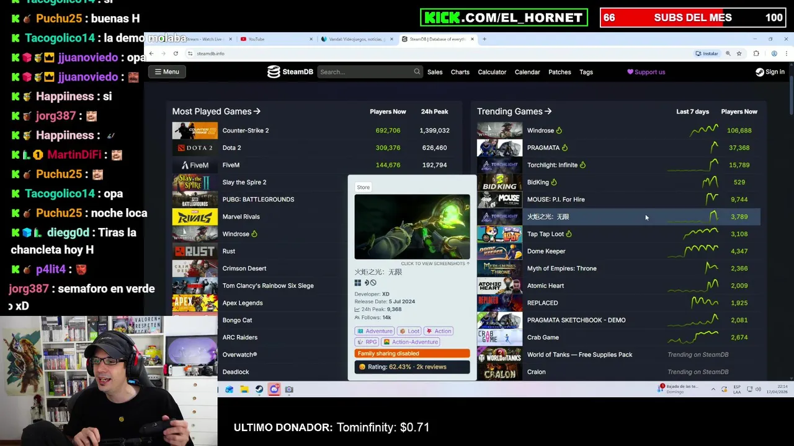Viewport: 794px width, 446px height.
Task: Open the Charts page
Action: pos(460,72)
